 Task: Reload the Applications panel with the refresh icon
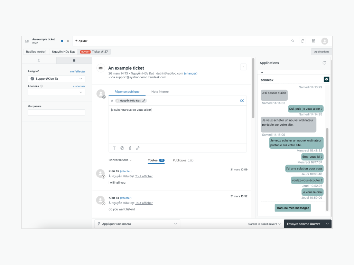tap(324, 63)
